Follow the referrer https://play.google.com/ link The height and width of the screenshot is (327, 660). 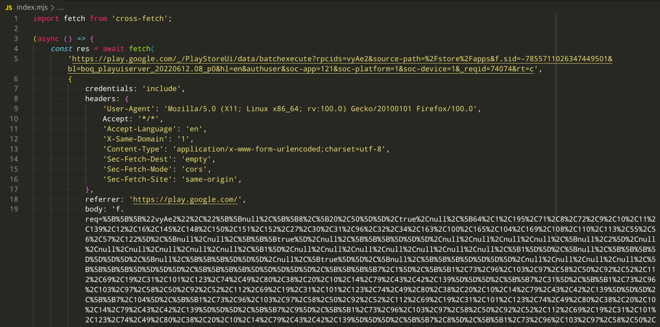tap(185, 200)
